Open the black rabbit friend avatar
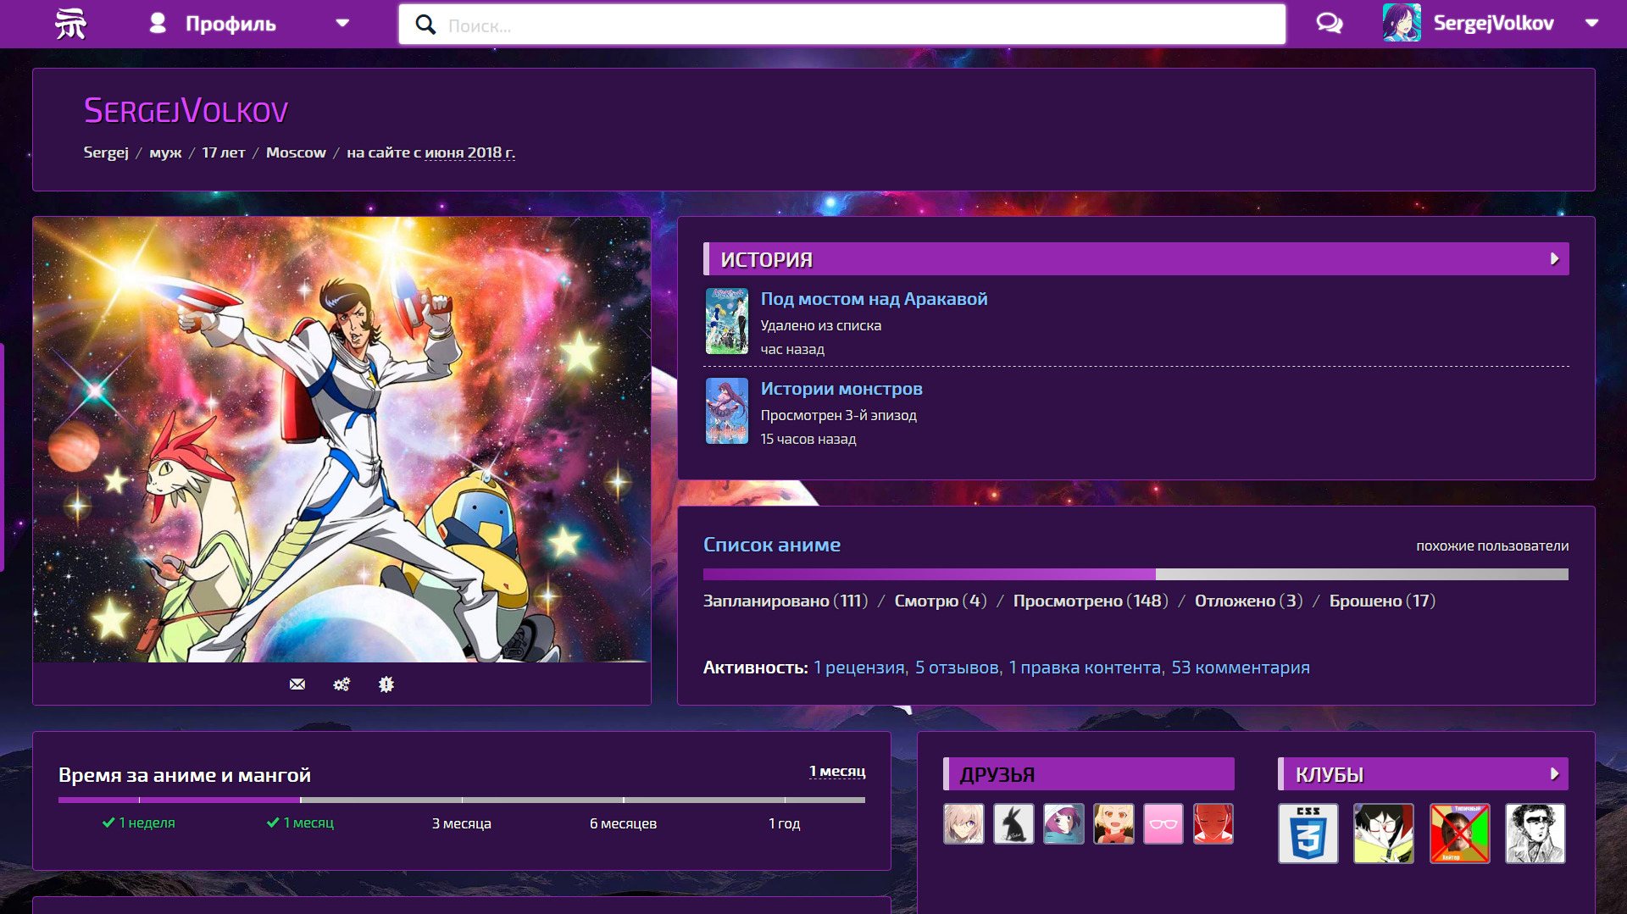Image resolution: width=1627 pixels, height=914 pixels. coord(1013,824)
